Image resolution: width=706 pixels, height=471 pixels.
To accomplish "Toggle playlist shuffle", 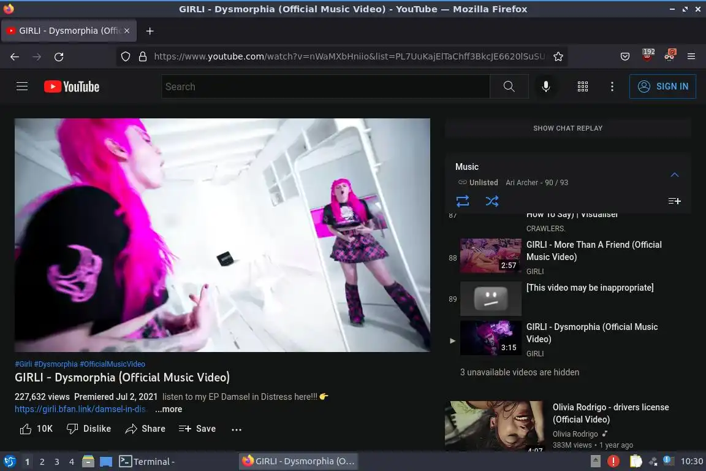I will tap(492, 201).
